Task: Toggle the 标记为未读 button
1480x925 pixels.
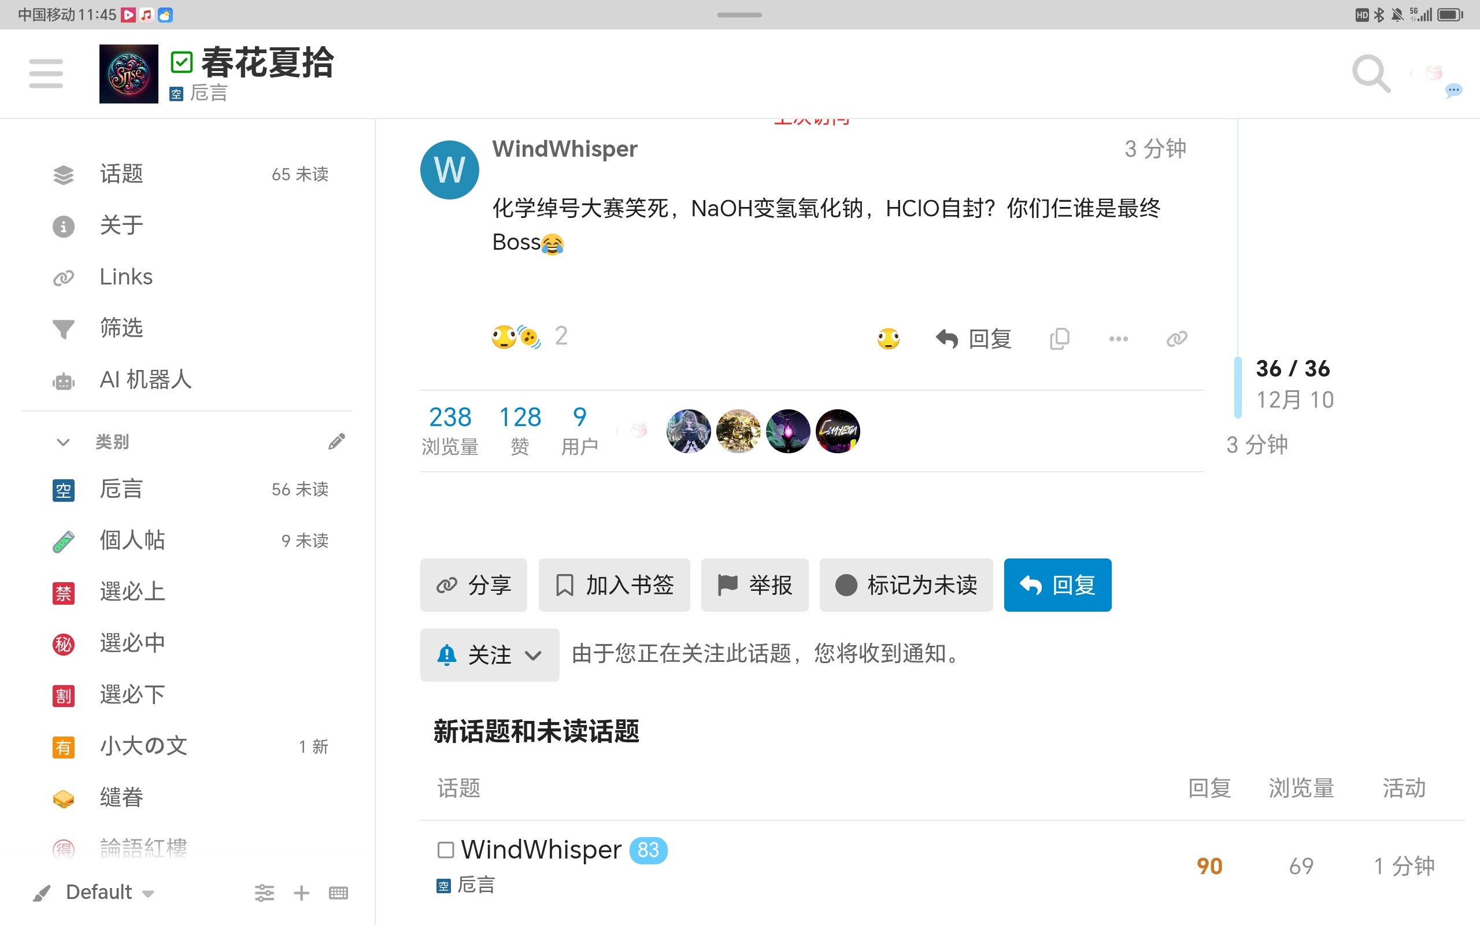Action: (x=906, y=585)
